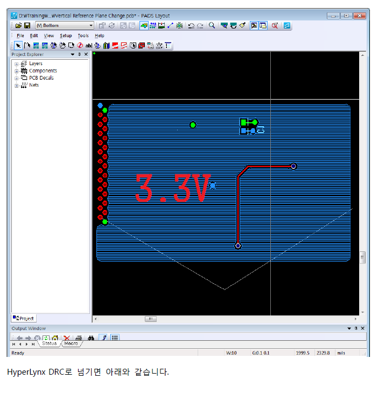
Task: Click the horizontal scrollbar thumb below canvas
Action: (150, 319)
